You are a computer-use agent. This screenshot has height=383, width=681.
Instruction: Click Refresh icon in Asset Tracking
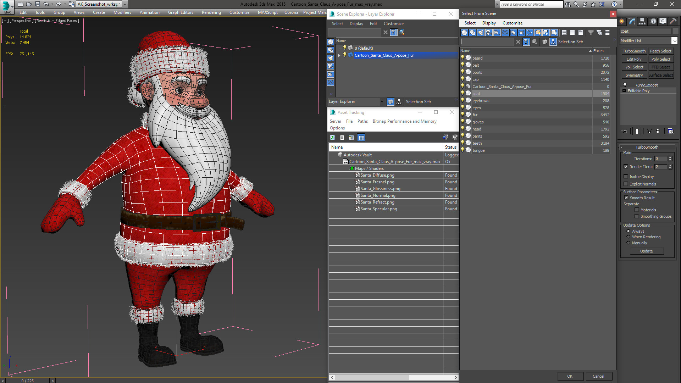332,138
